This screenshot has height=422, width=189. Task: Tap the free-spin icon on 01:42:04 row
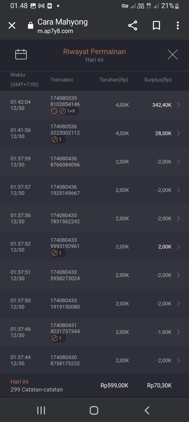point(54,111)
